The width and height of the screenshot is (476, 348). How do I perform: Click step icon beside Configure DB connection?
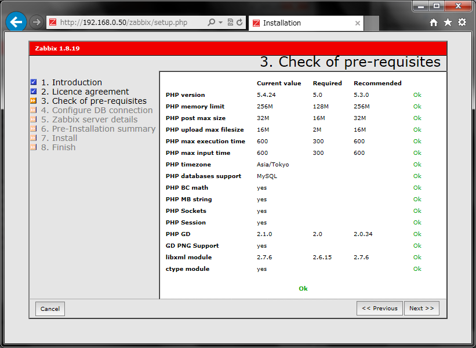coord(34,110)
